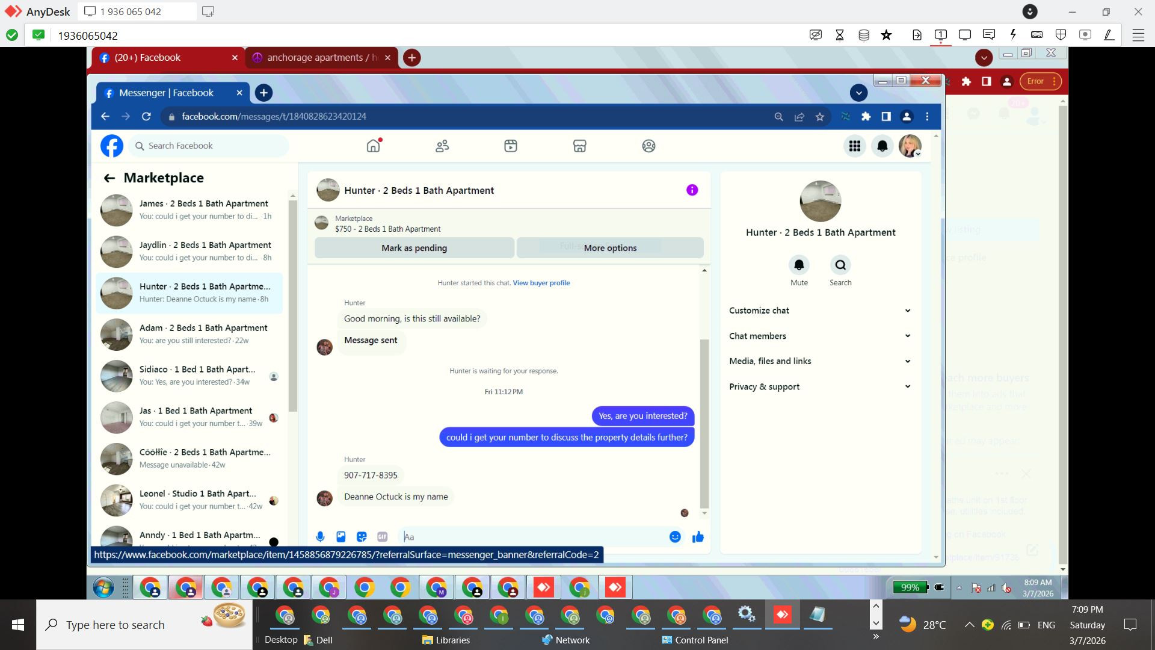
Task: Open new tab in Messenger window
Action: pos(263,93)
